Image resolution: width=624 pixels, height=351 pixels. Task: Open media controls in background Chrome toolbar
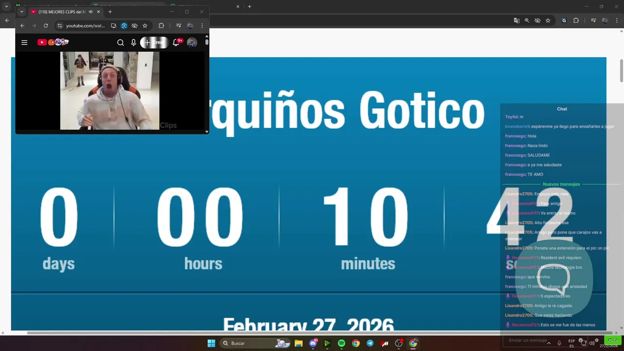[593, 20]
